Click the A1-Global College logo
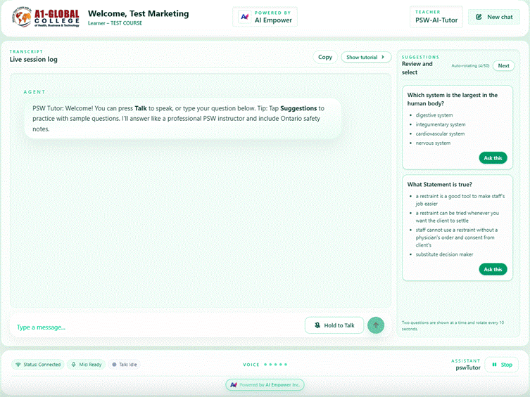 pyautogui.click(x=46, y=17)
